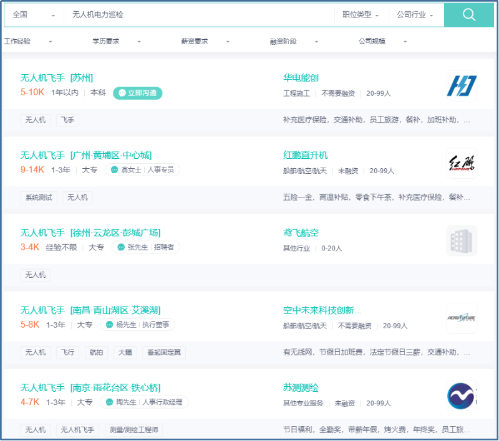Image resolution: width=499 pixels, height=441 pixels.
Task: Click benefits text starting 五险一金
Action: 377,197
